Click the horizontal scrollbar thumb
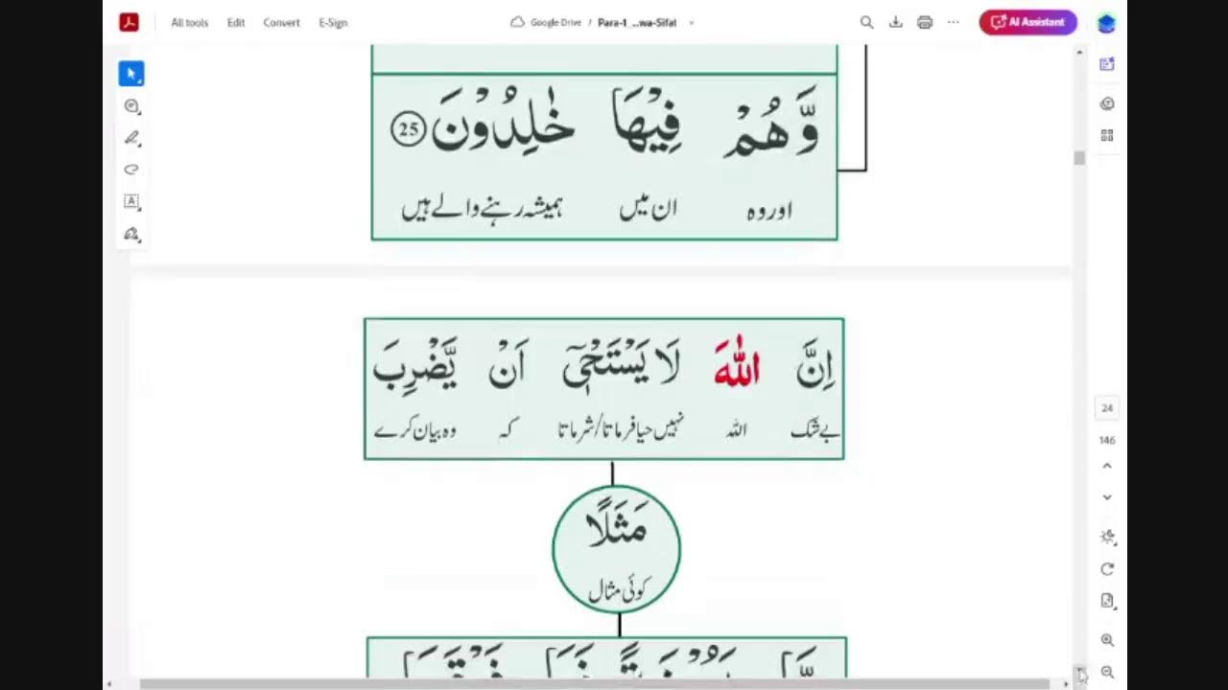 (x=595, y=684)
